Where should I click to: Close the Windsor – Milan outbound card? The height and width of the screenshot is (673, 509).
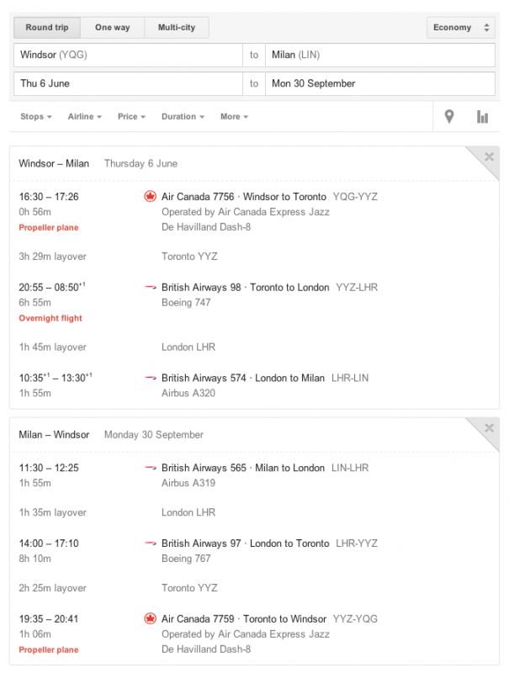[x=489, y=156]
